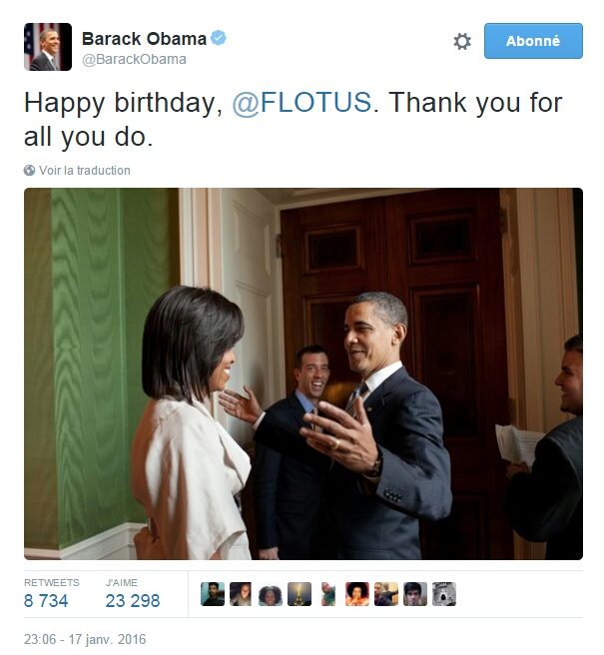Viewport: 604px width, 655px height.
Task: Open the afro-haired liker avatar
Action: coord(357,594)
